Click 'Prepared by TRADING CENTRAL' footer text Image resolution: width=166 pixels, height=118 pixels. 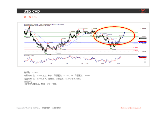click(28, 108)
